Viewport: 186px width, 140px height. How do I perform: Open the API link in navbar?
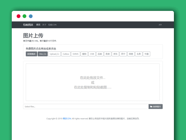[x=160, y=25]
